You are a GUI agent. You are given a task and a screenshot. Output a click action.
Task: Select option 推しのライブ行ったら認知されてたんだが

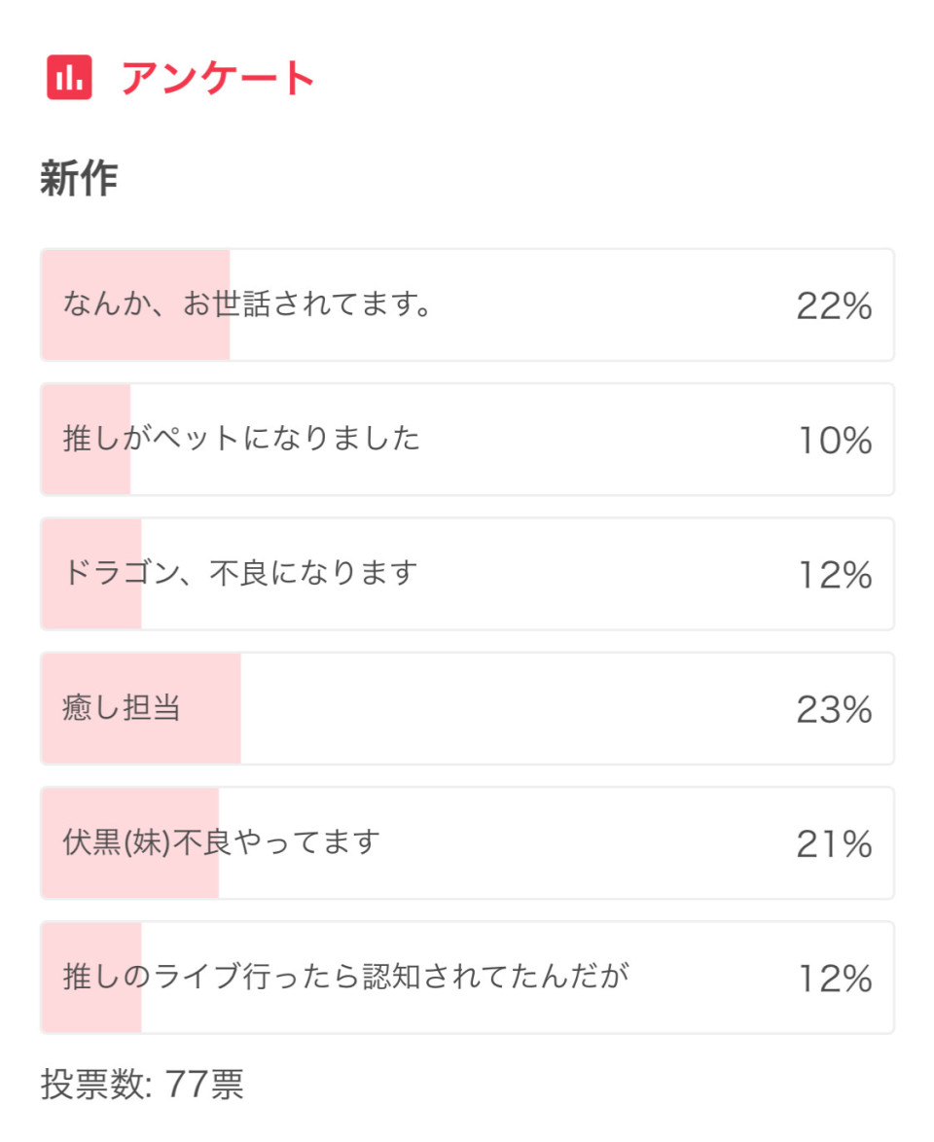[x=467, y=978]
